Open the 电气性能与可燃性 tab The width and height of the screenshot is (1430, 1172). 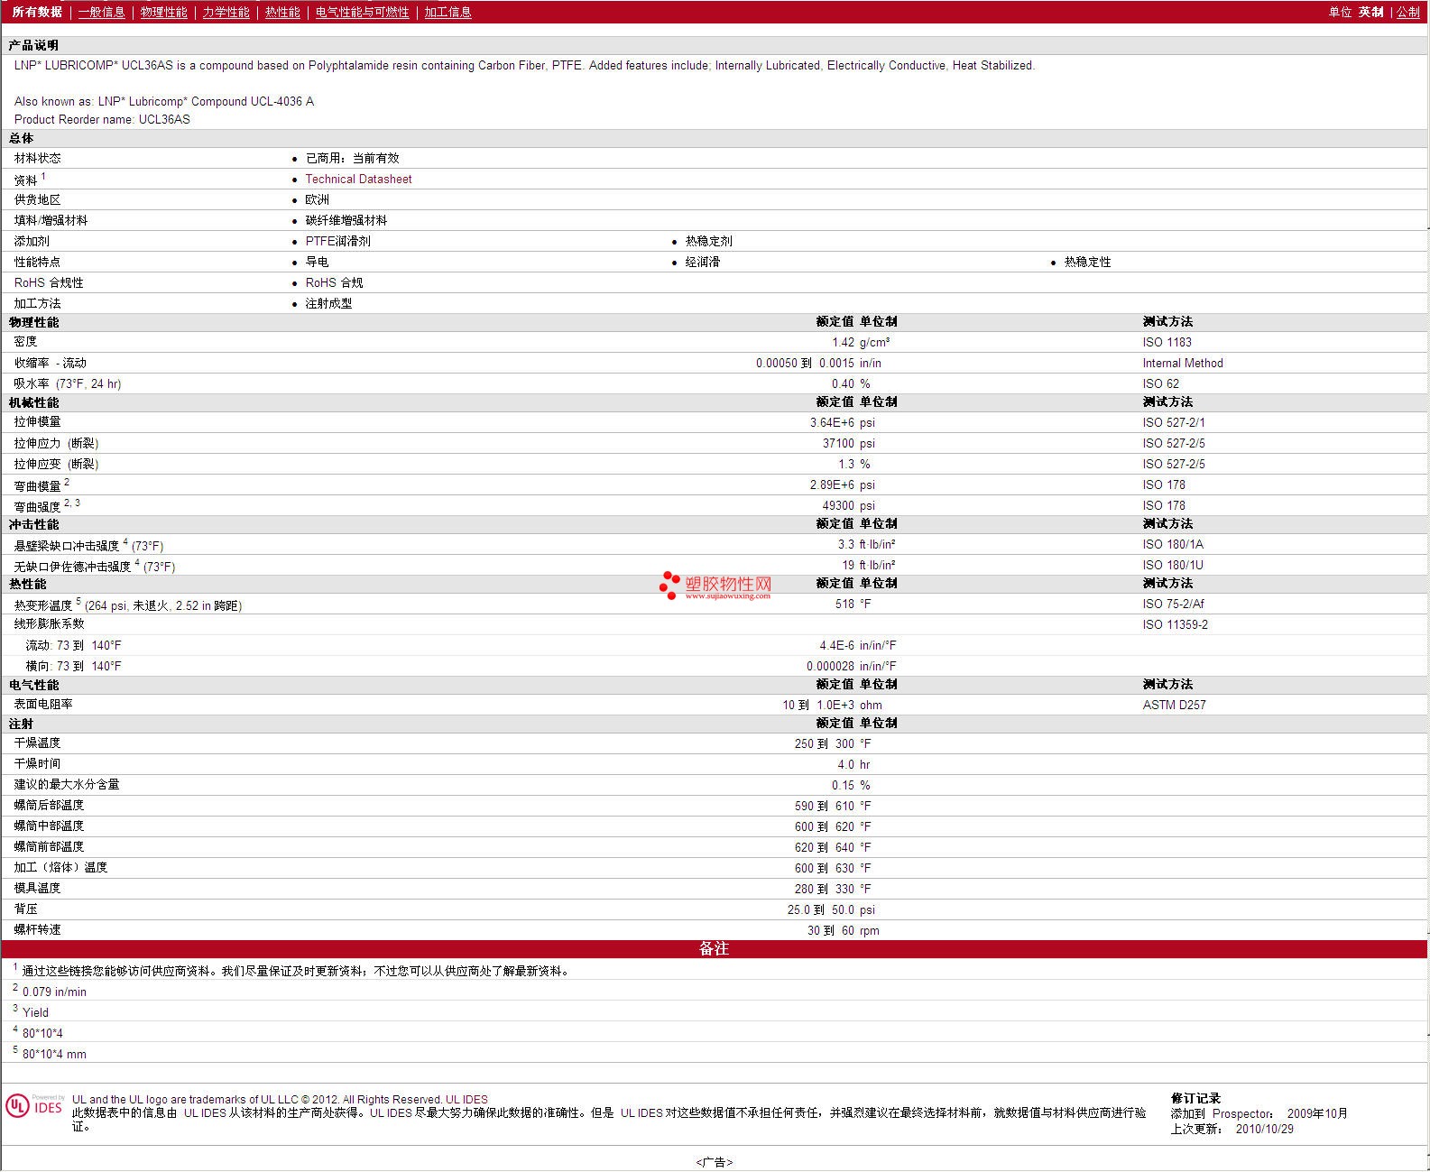click(362, 12)
